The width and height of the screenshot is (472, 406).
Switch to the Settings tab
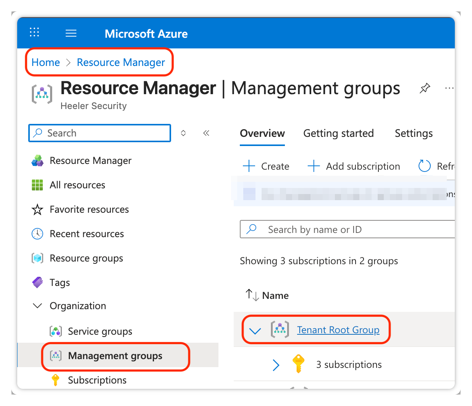click(x=414, y=133)
